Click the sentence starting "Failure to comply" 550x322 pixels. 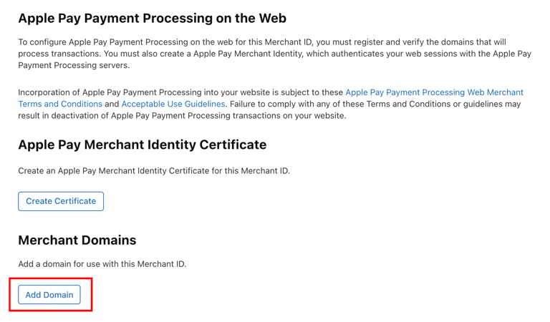[380, 104]
